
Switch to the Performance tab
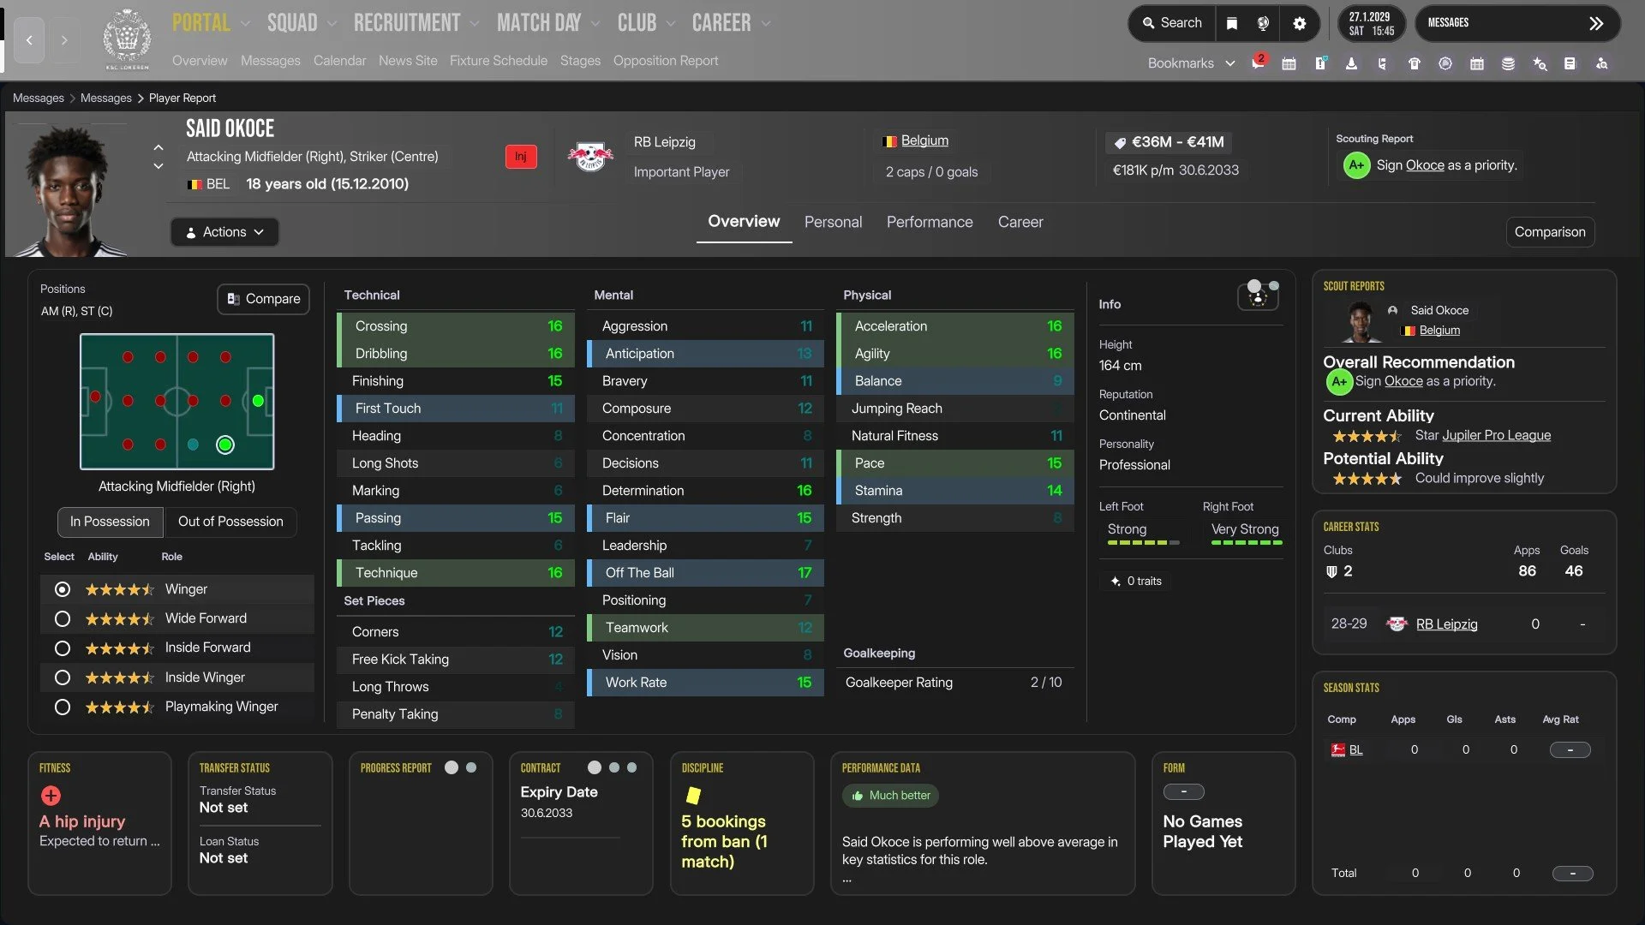pos(929,223)
